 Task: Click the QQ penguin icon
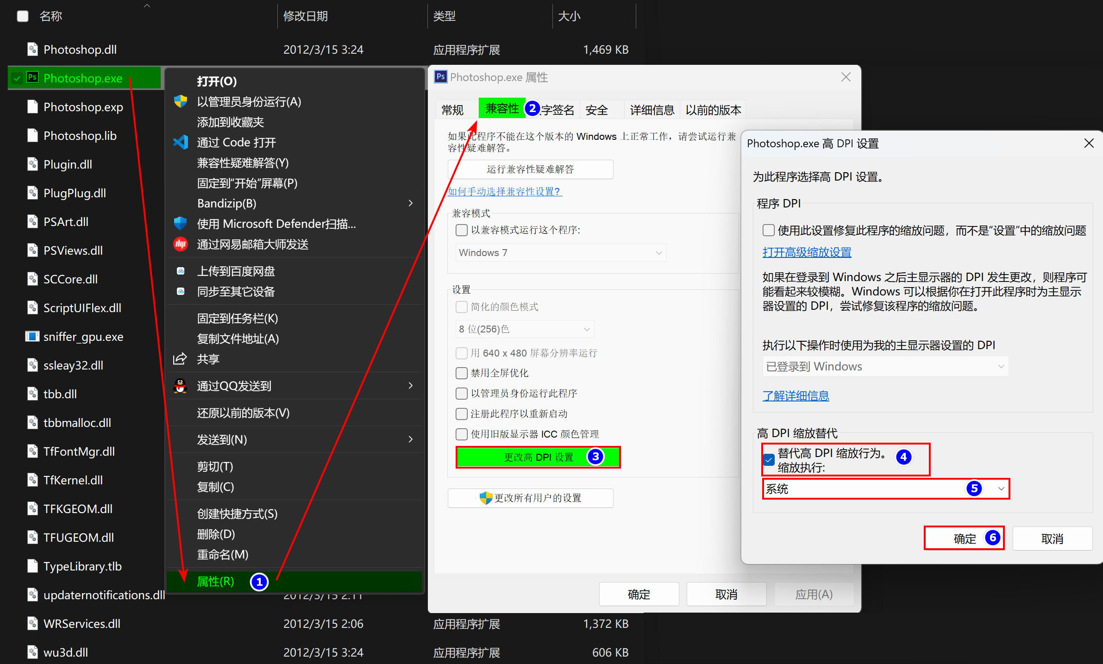(180, 386)
